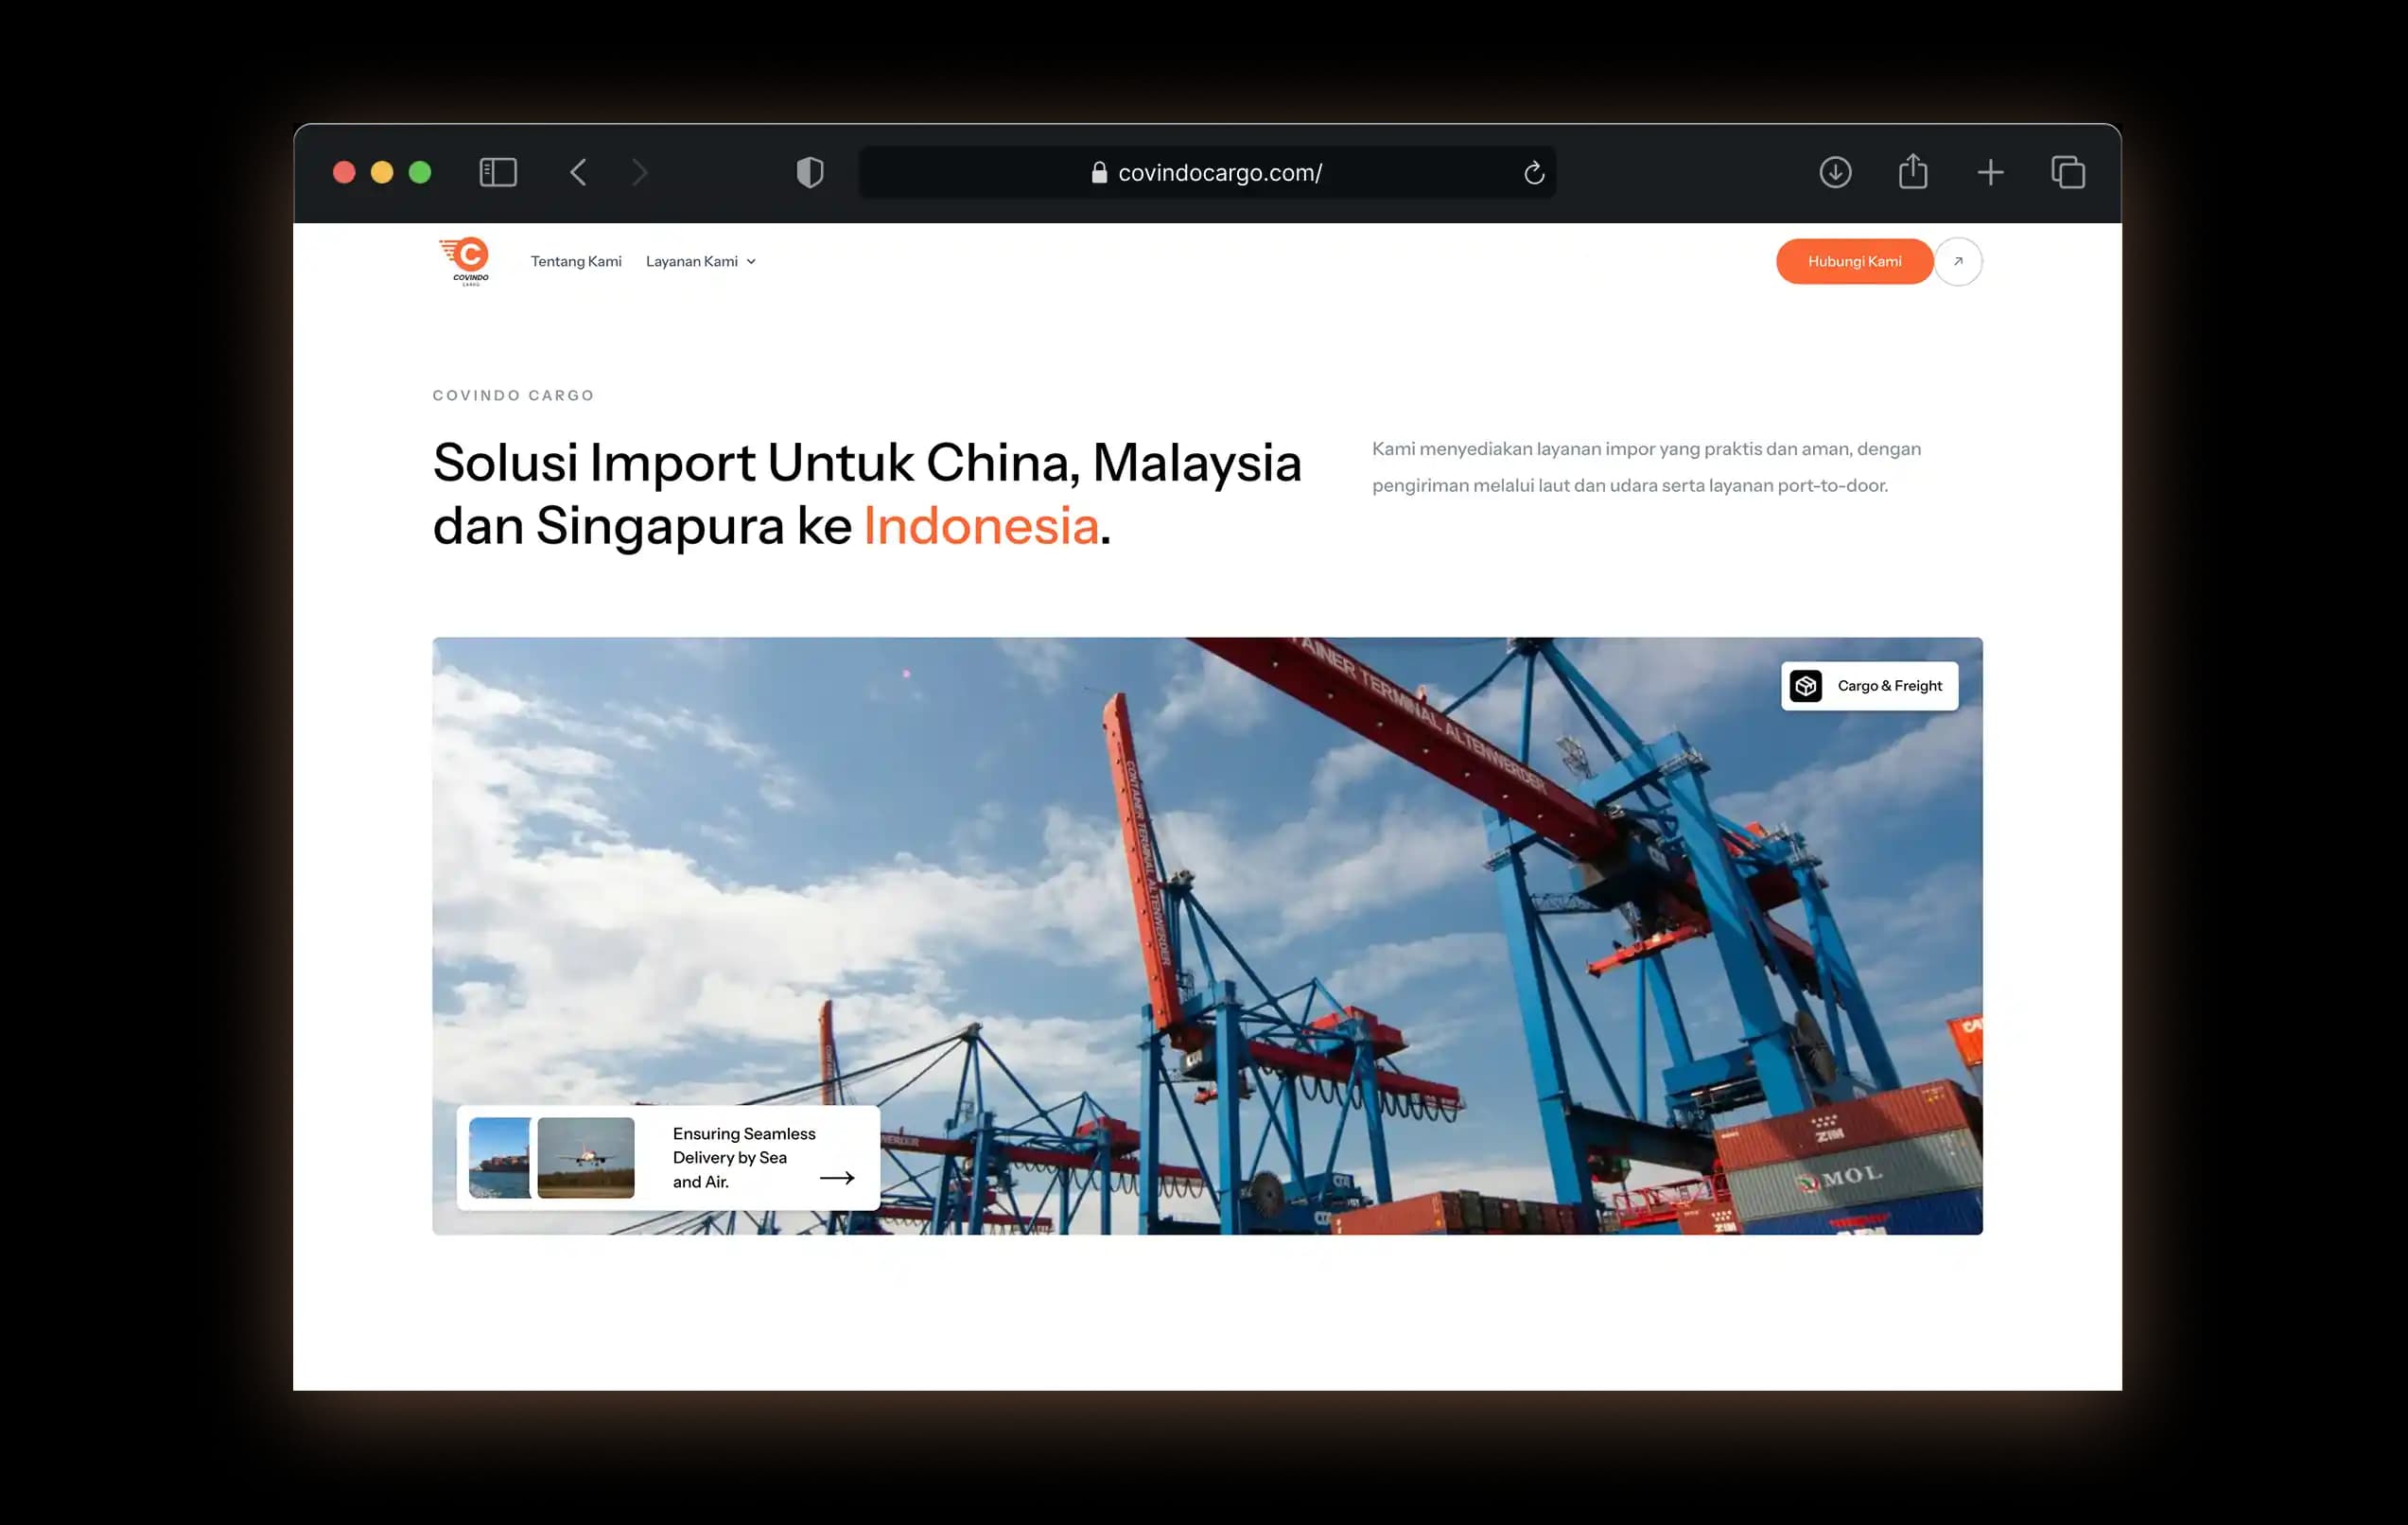Close the Safari window with the red button
Screen dimensions: 2408x1525
coord(344,173)
